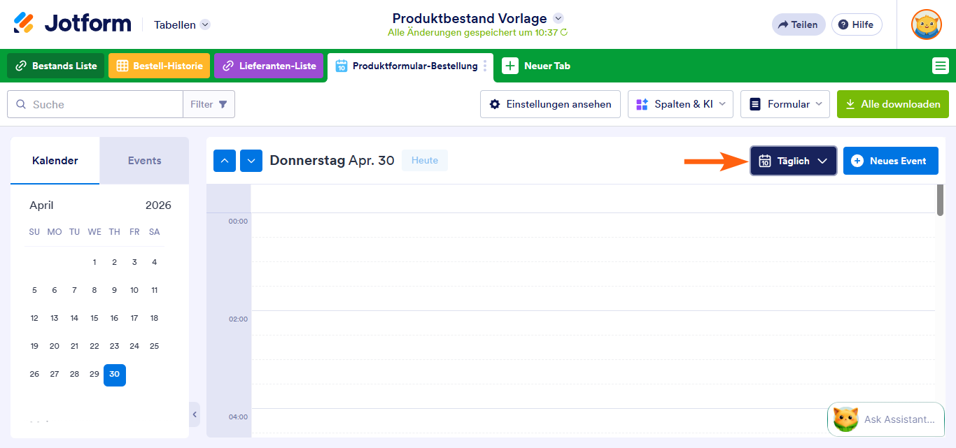The width and height of the screenshot is (956, 448).
Task: Open the Täglich view dropdown
Action: (x=794, y=161)
